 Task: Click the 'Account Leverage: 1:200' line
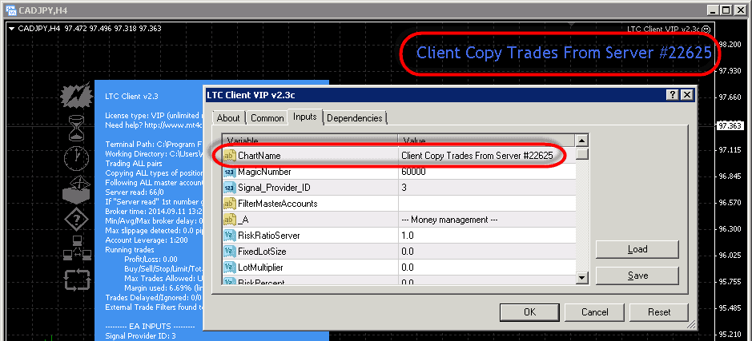tap(147, 240)
